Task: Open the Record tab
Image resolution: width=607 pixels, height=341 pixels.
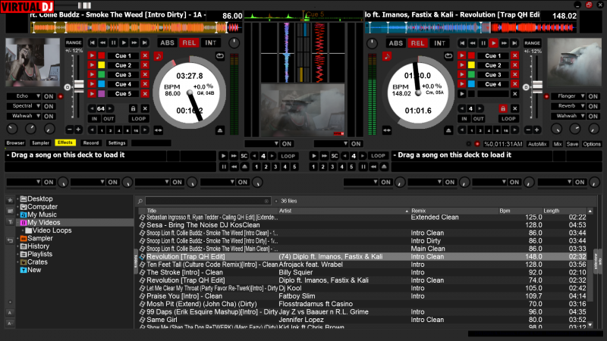Action: coord(91,142)
